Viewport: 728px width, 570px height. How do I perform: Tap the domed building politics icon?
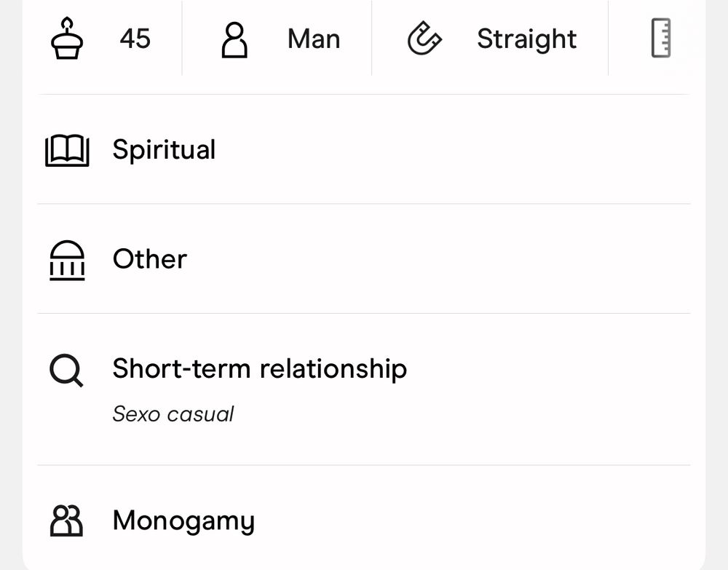67,261
